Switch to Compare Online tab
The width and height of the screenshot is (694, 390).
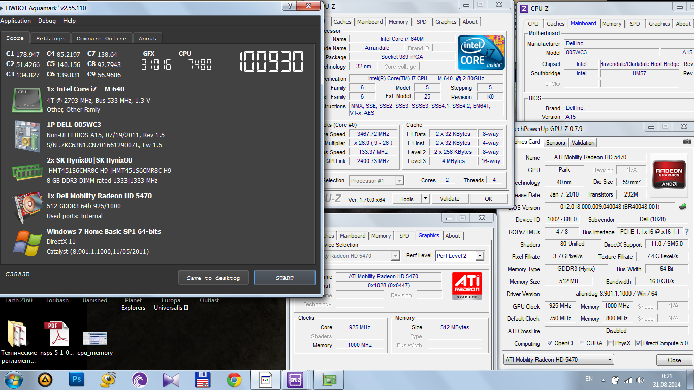pos(102,38)
